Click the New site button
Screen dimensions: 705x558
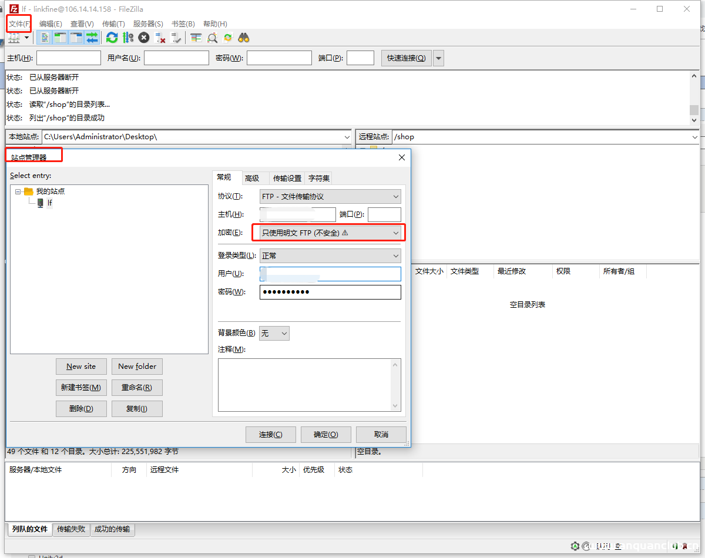(x=81, y=367)
